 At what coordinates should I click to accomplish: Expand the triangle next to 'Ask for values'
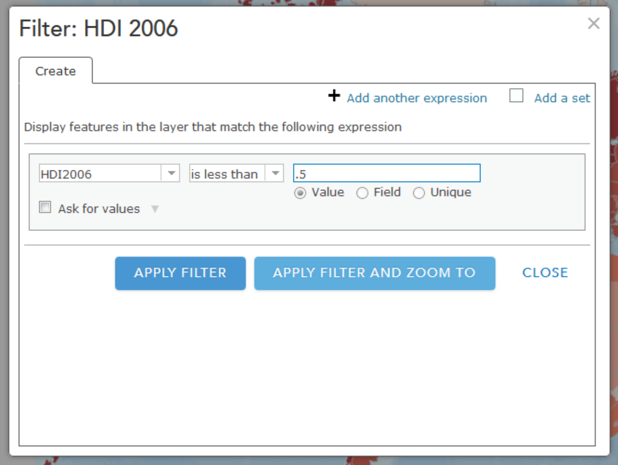[155, 209]
